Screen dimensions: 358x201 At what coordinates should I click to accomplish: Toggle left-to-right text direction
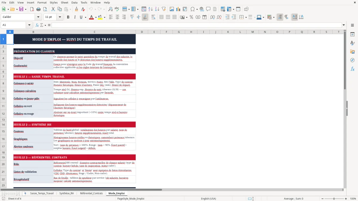pyautogui.click(x=280, y=17)
